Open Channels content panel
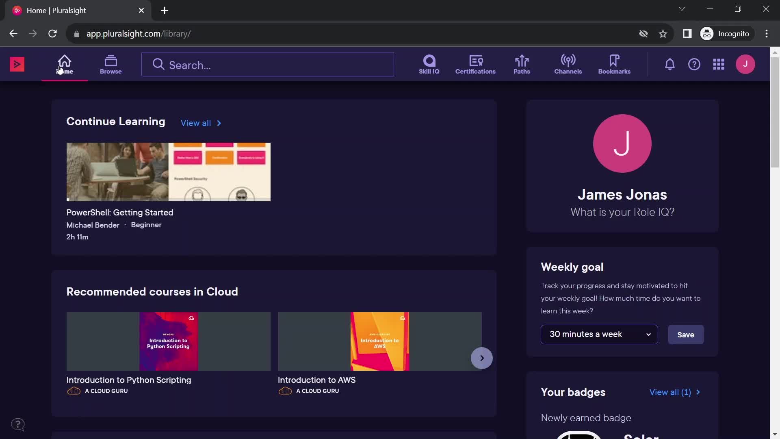 (x=567, y=64)
